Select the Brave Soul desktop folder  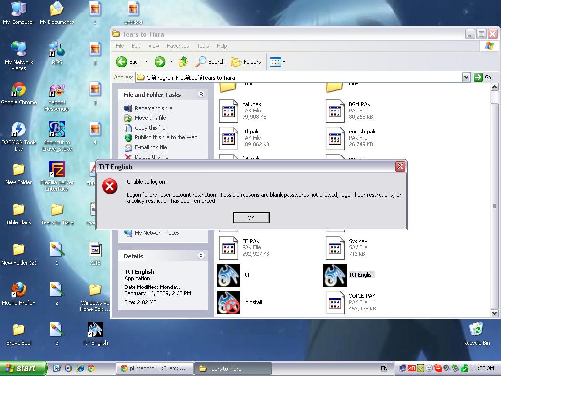19,334
